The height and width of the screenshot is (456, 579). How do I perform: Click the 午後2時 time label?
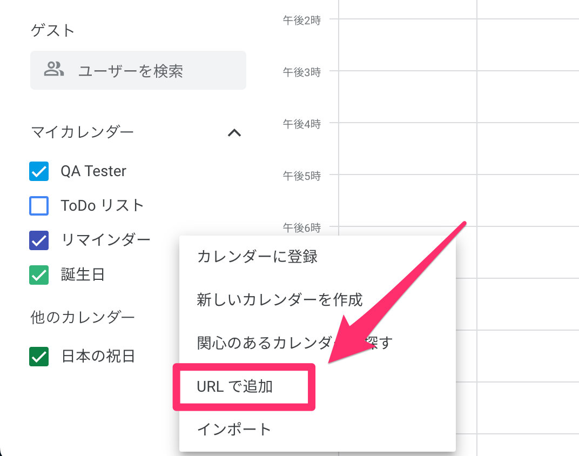tap(301, 21)
